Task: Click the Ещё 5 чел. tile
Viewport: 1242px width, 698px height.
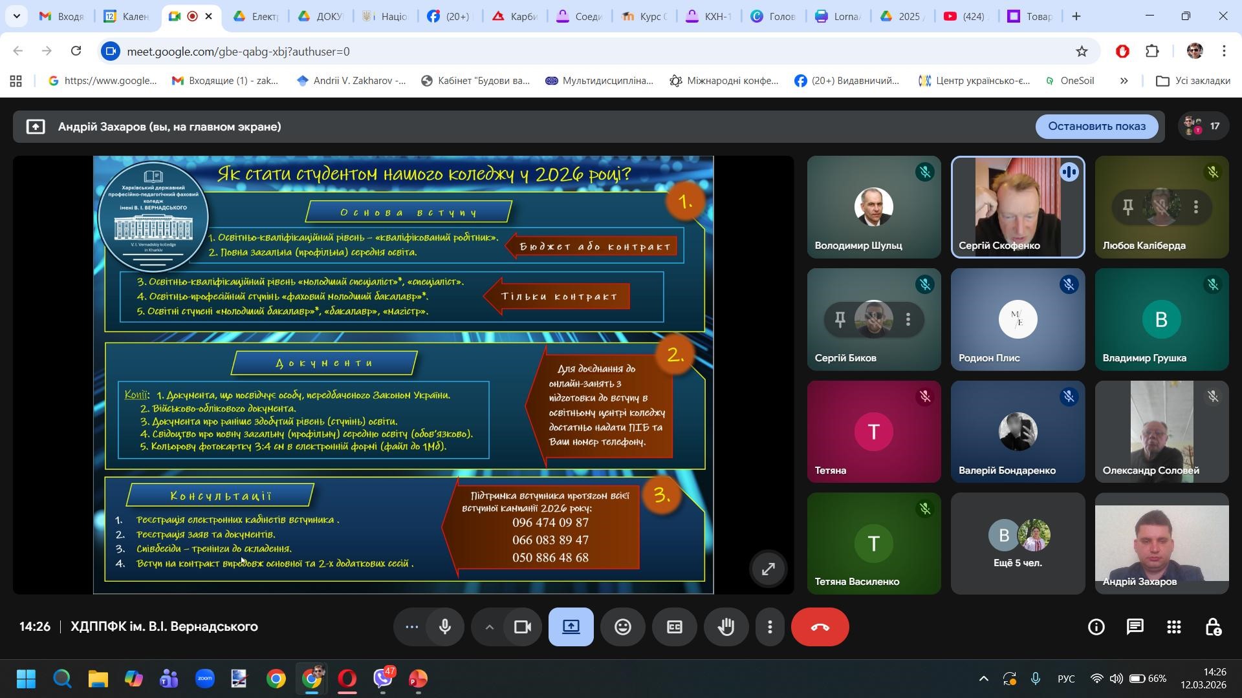Action: point(1018,544)
